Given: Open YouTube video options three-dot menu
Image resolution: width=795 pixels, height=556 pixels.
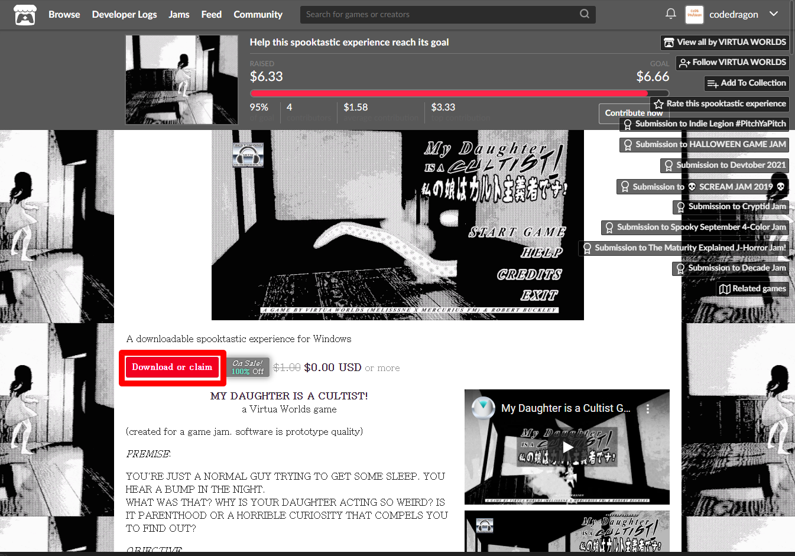Looking at the screenshot, I should click(x=648, y=408).
